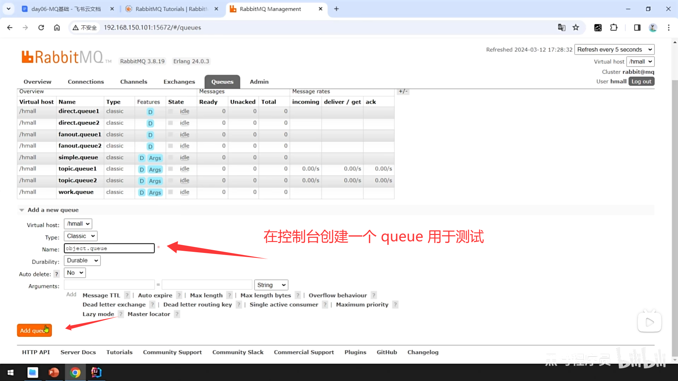The width and height of the screenshot is (678, 381).
Task: Click the browser reload icon
Action: (x=41, y=28)
